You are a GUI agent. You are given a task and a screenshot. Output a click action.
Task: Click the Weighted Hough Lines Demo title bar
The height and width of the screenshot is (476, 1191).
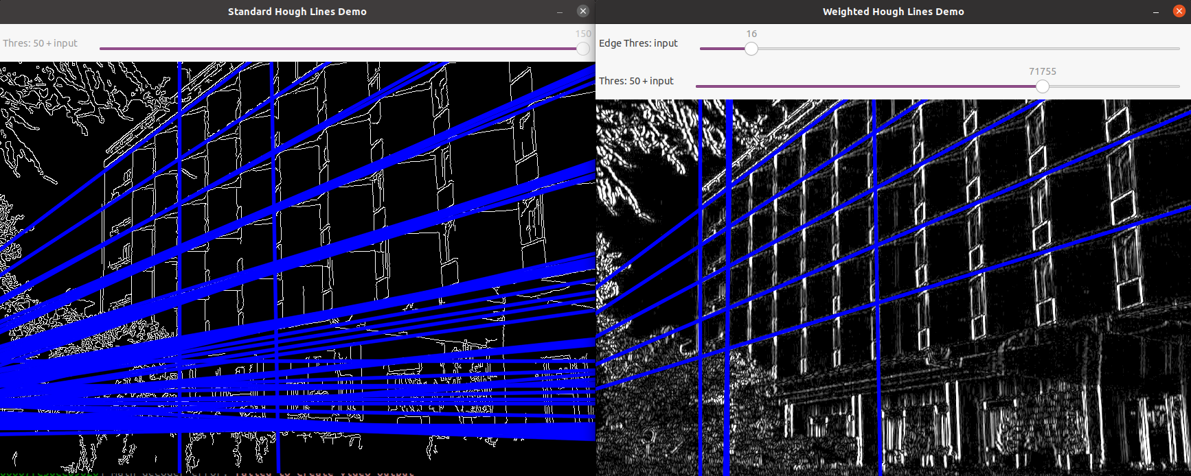893,12
